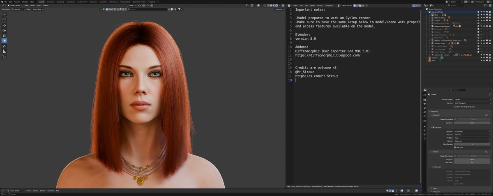Select the Cursor tool in viewport toolbar

click(4, 20)
